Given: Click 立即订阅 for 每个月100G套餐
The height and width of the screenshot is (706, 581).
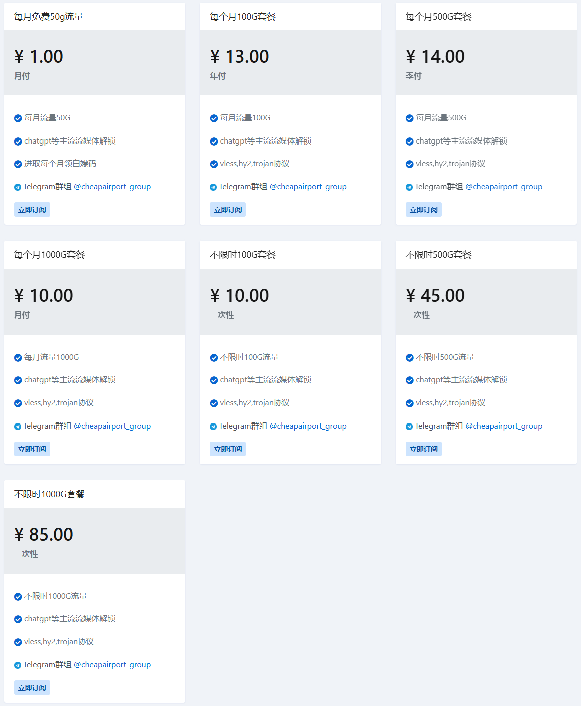Looking at the screenshot, I should click(228, 210).
